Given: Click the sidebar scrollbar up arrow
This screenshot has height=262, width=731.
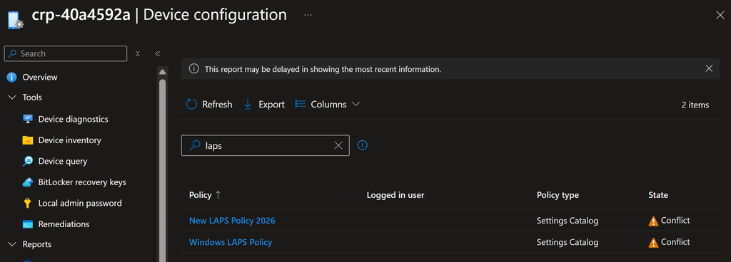Looking at the screenshot, I should click(162, 72).
